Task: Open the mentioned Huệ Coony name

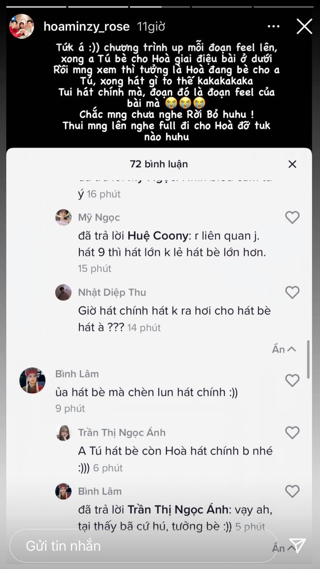Action: pyautogui.click(x=158, y=236)
